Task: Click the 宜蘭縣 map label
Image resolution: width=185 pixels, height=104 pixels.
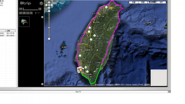Action: click(116, 17)
